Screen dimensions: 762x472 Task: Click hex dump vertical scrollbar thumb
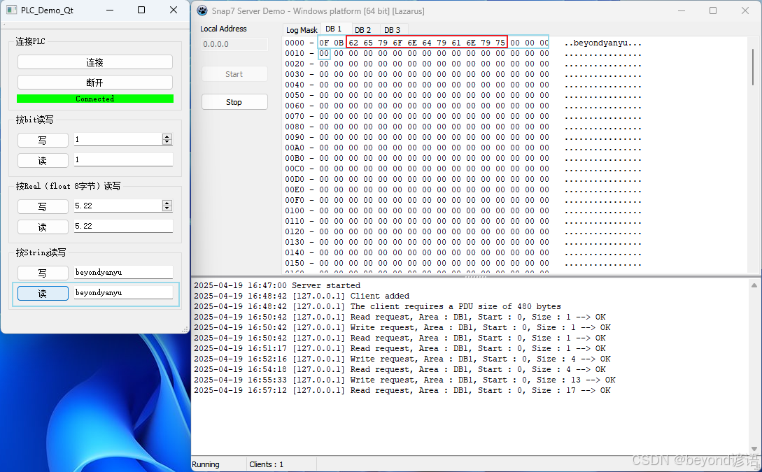753,66
